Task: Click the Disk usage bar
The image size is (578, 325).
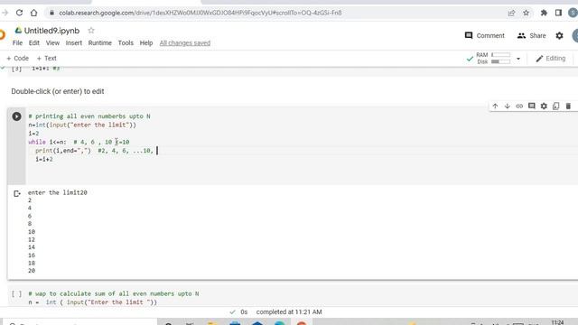Action: point(500,61)
